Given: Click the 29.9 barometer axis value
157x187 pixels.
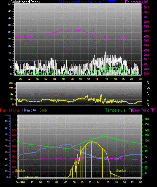Looking at the screenshot, I should [x=146, y=22].
